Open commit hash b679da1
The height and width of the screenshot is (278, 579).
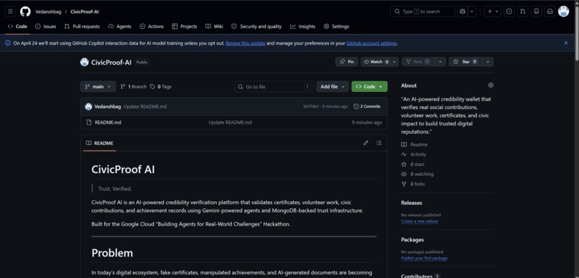pyautogui.click(x=311, y=107)
